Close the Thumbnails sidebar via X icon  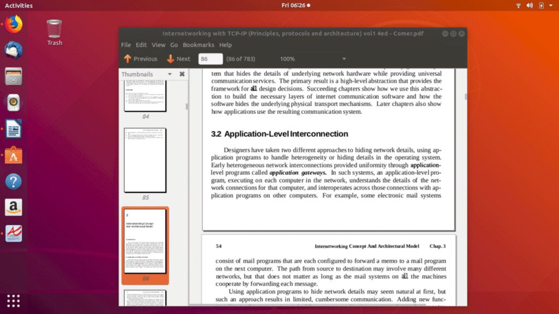182,74
